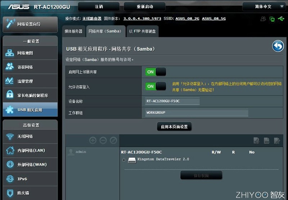Click the delete folder icon
This screenshot has height=200, width=288.
point(267,141)
